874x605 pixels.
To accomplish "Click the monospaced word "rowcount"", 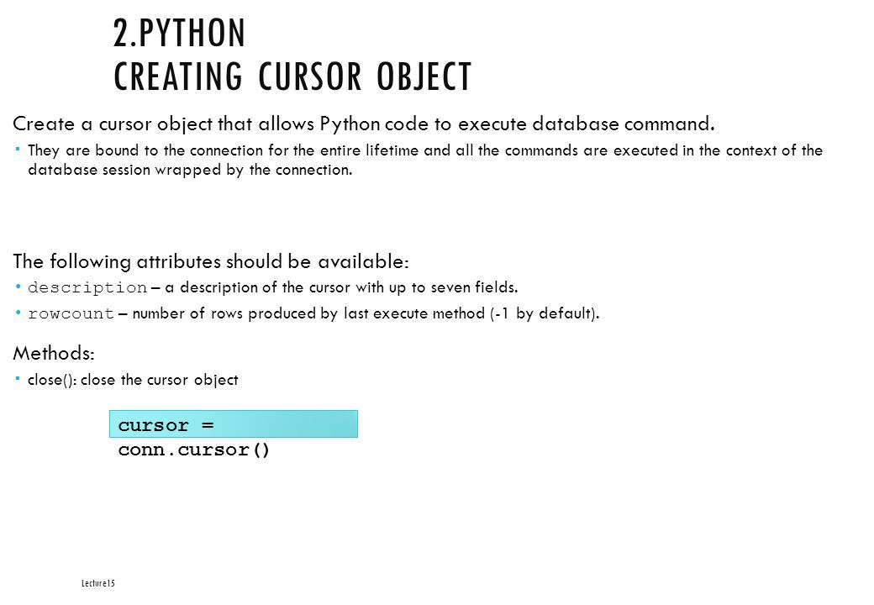I will point(71,314).
